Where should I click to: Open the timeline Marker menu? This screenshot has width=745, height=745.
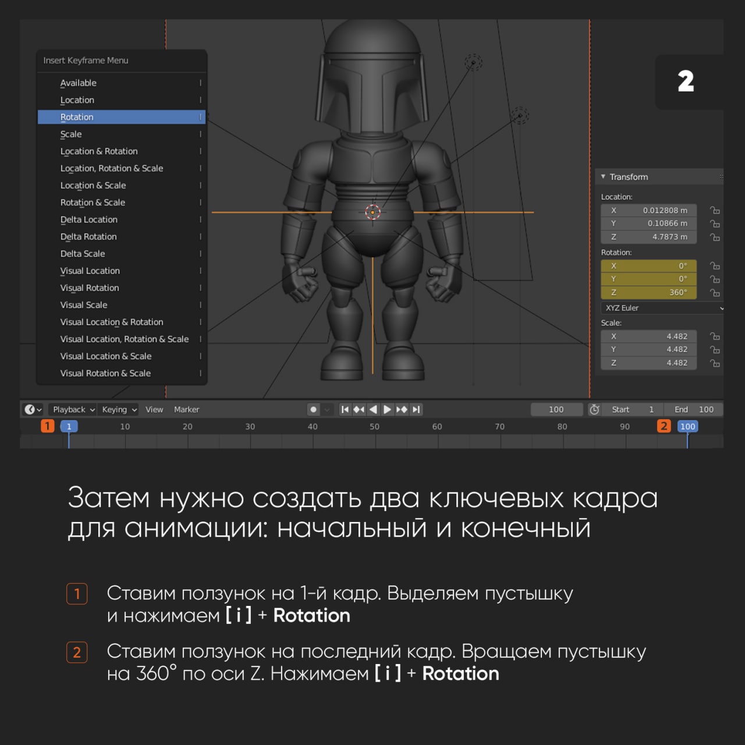tap(186, 410)
